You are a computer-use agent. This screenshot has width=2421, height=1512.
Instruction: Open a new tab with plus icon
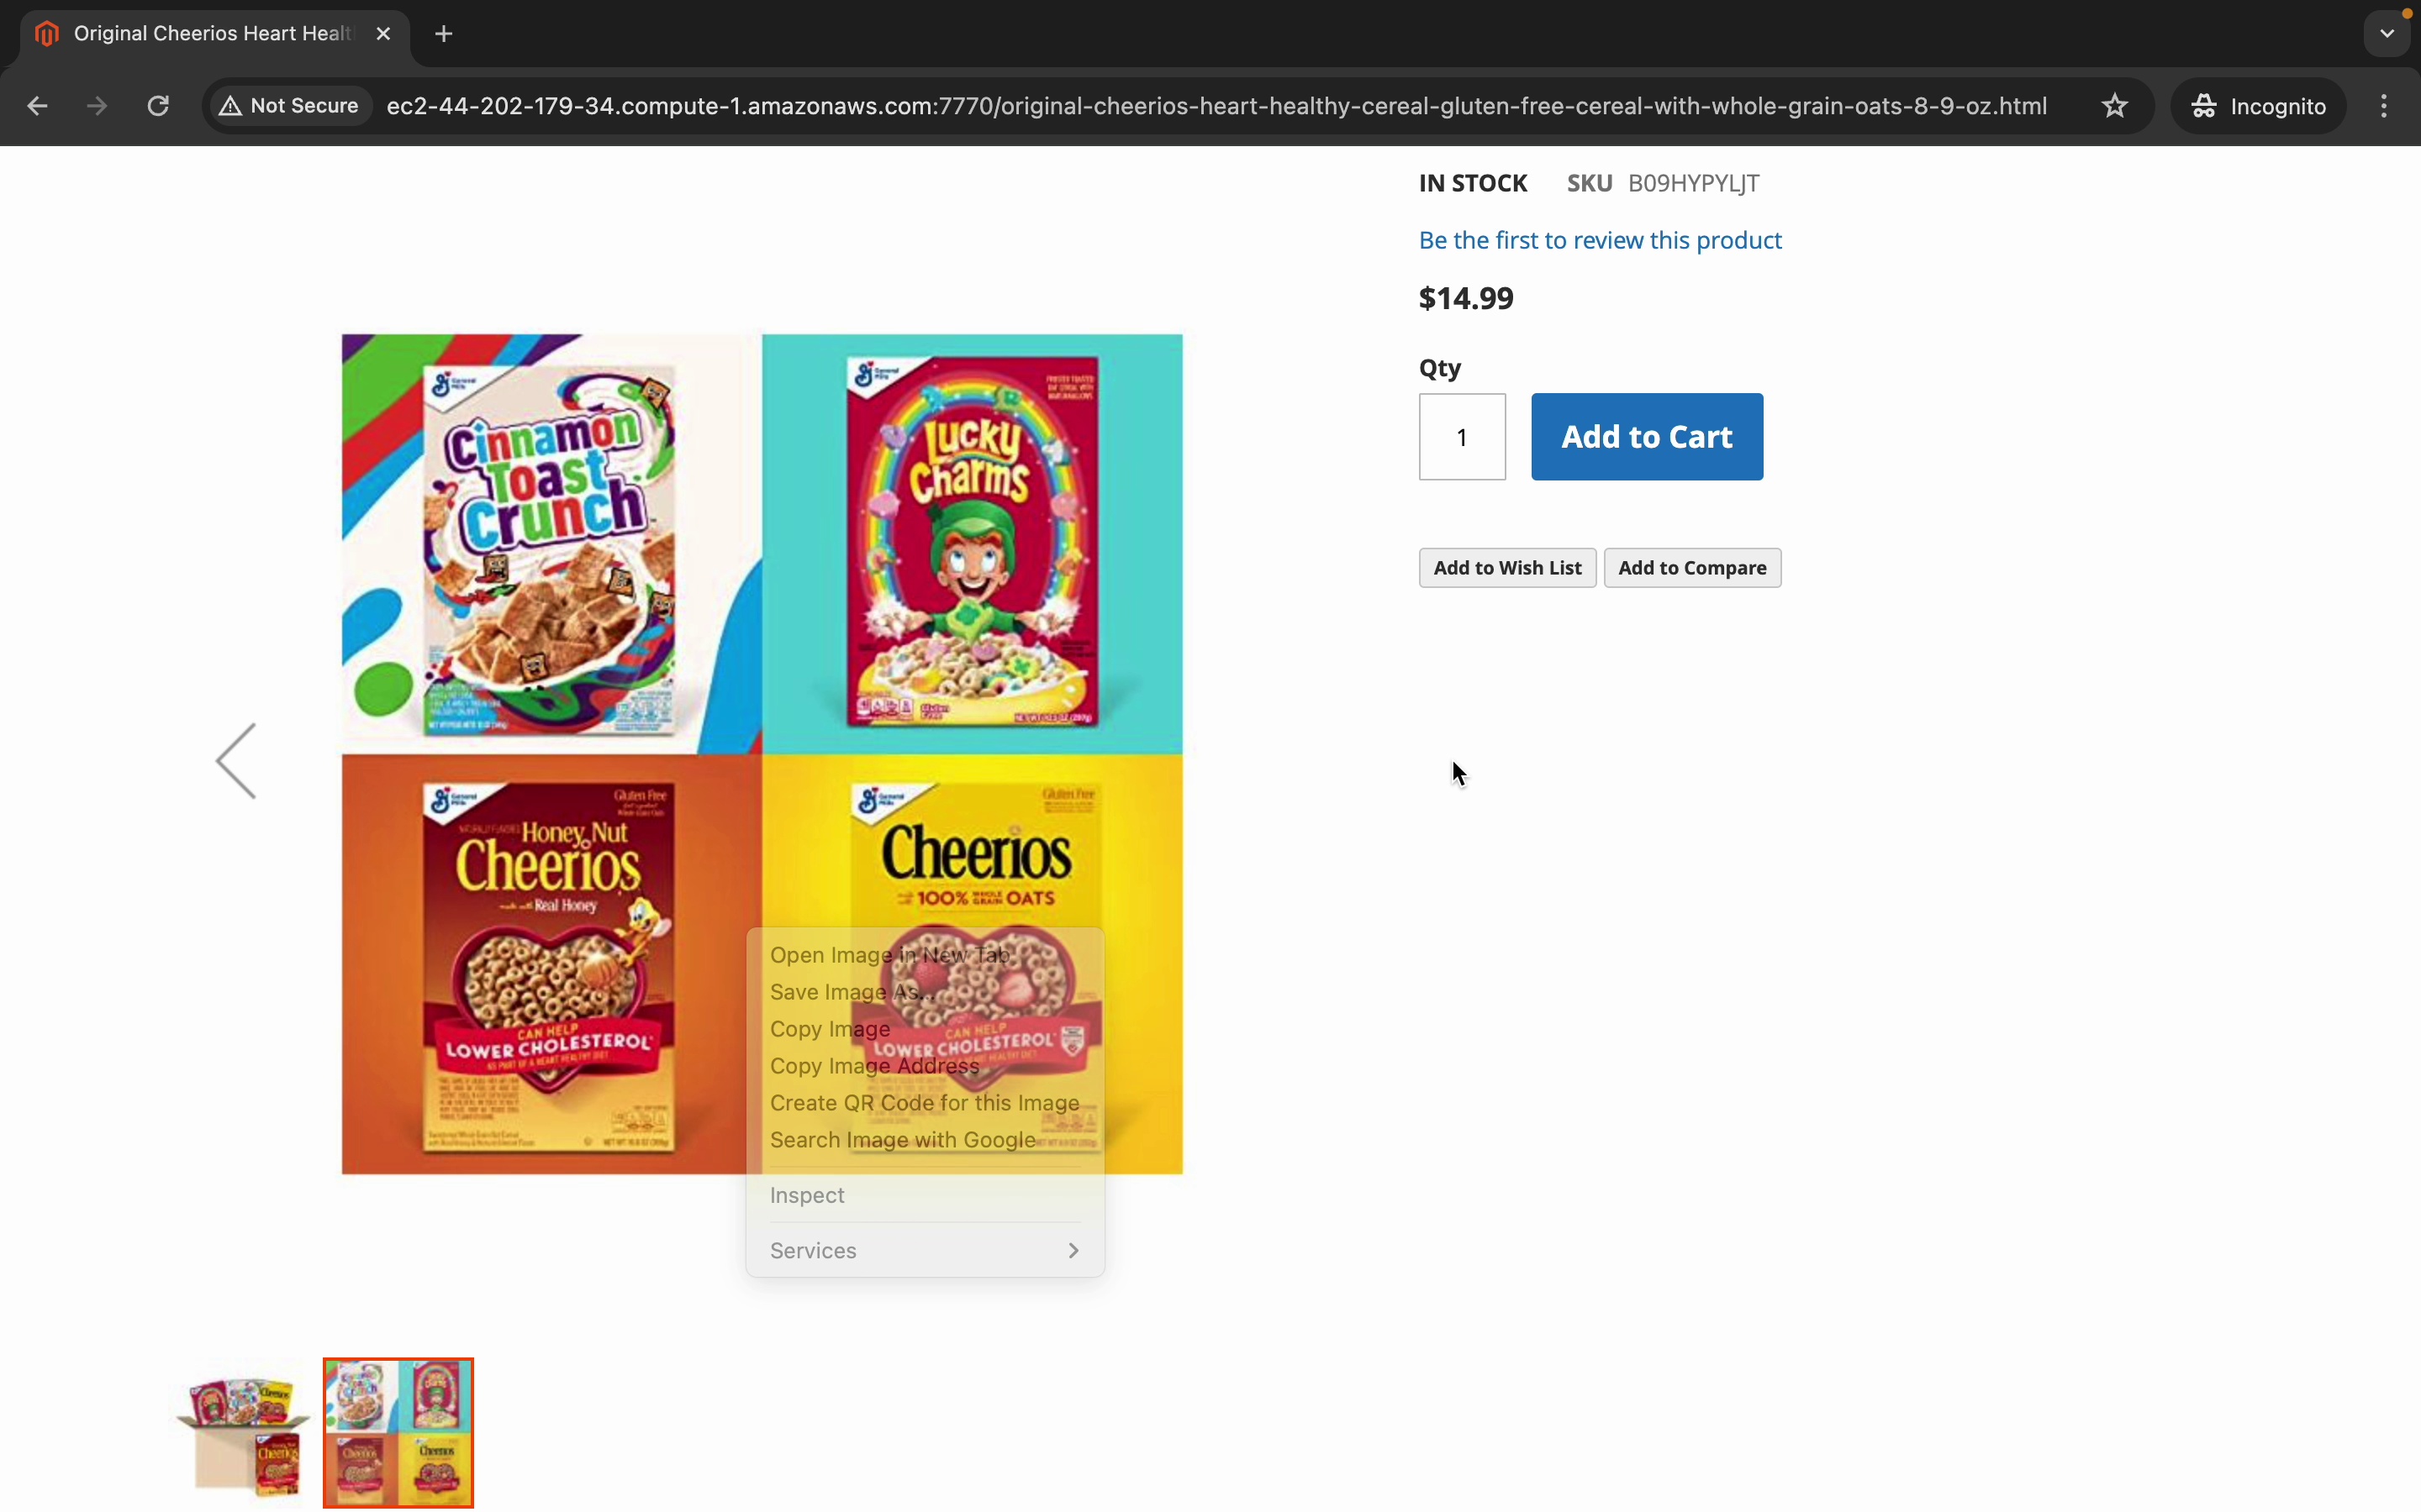444,34
